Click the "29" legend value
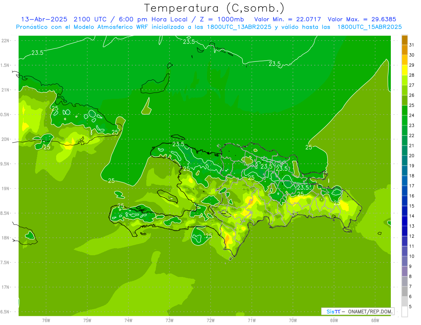 [x=412, y=65]
